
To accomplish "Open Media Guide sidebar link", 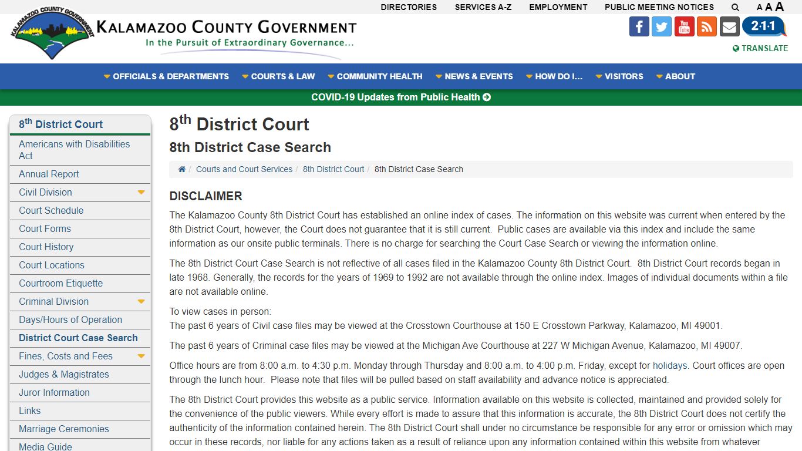I will click(45, 446).
